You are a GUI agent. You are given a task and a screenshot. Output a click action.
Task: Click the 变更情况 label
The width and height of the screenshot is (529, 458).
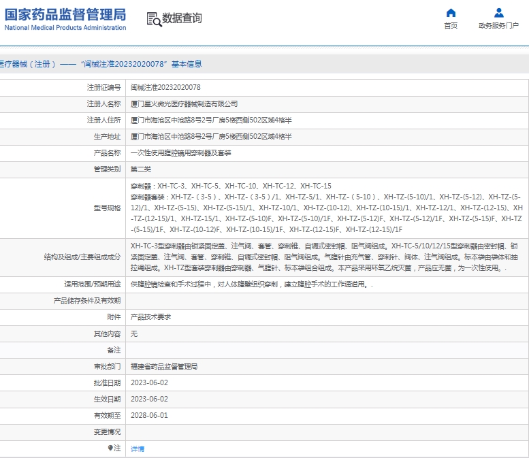pos(107,431)
